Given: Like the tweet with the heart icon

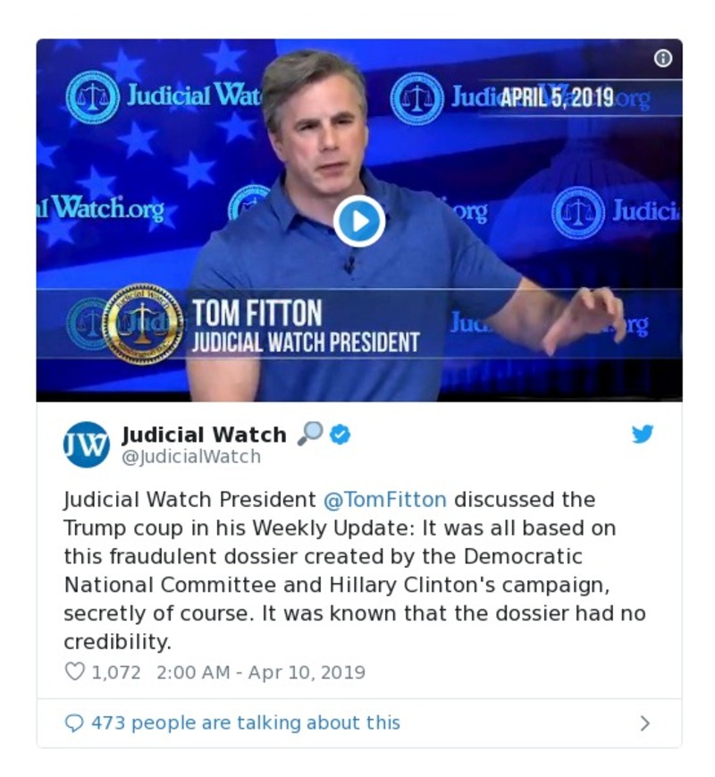Looking at the screenshot, I should (x=75, y=671).
